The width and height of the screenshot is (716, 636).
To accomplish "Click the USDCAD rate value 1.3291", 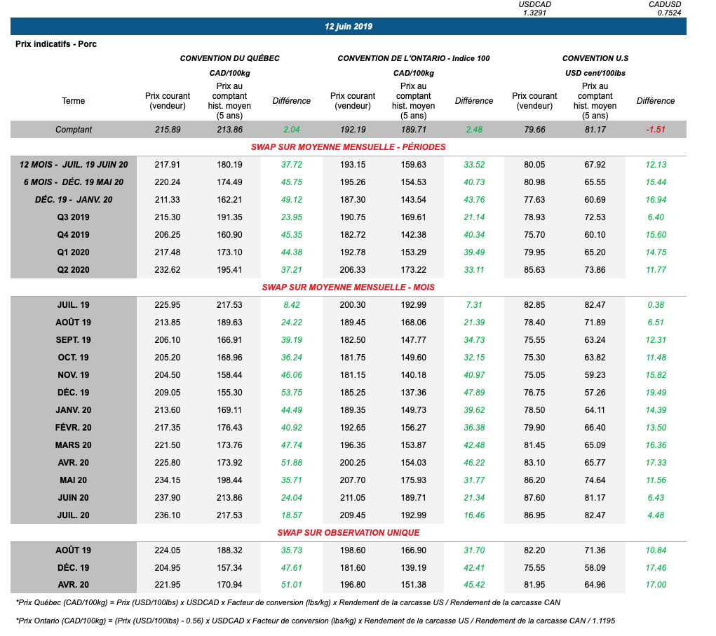I will pyautogui.click(x=536, y=13).
